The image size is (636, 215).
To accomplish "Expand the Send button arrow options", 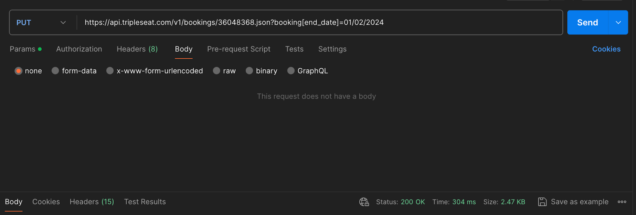I will coord(618,23).
